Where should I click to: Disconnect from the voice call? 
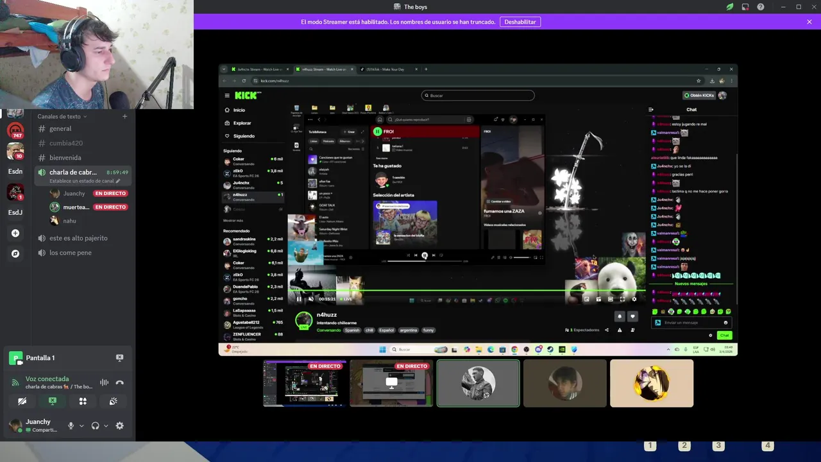click(x=119, y=382)
